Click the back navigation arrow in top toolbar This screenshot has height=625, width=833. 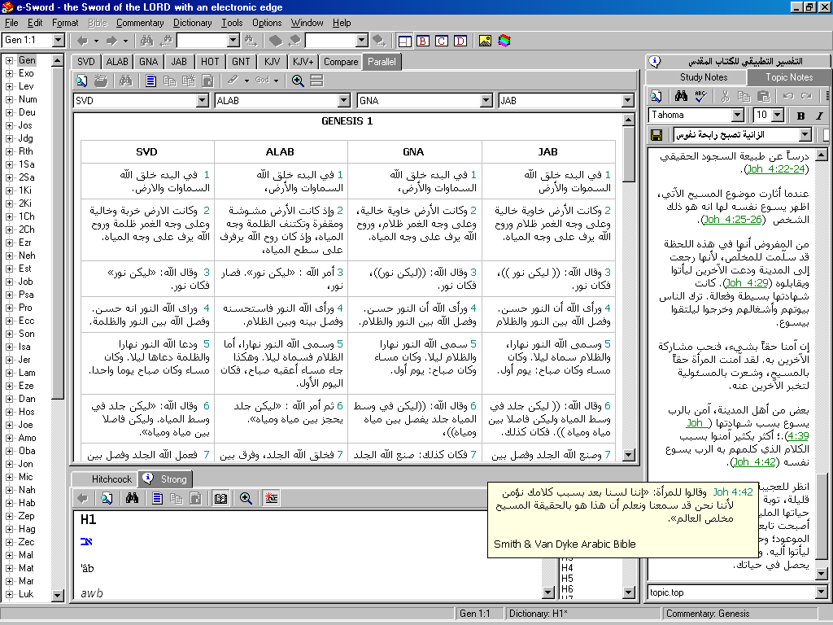[82, 41]
